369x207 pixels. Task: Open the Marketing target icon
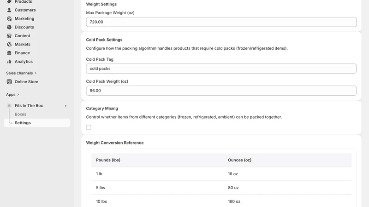pos(9,18)
